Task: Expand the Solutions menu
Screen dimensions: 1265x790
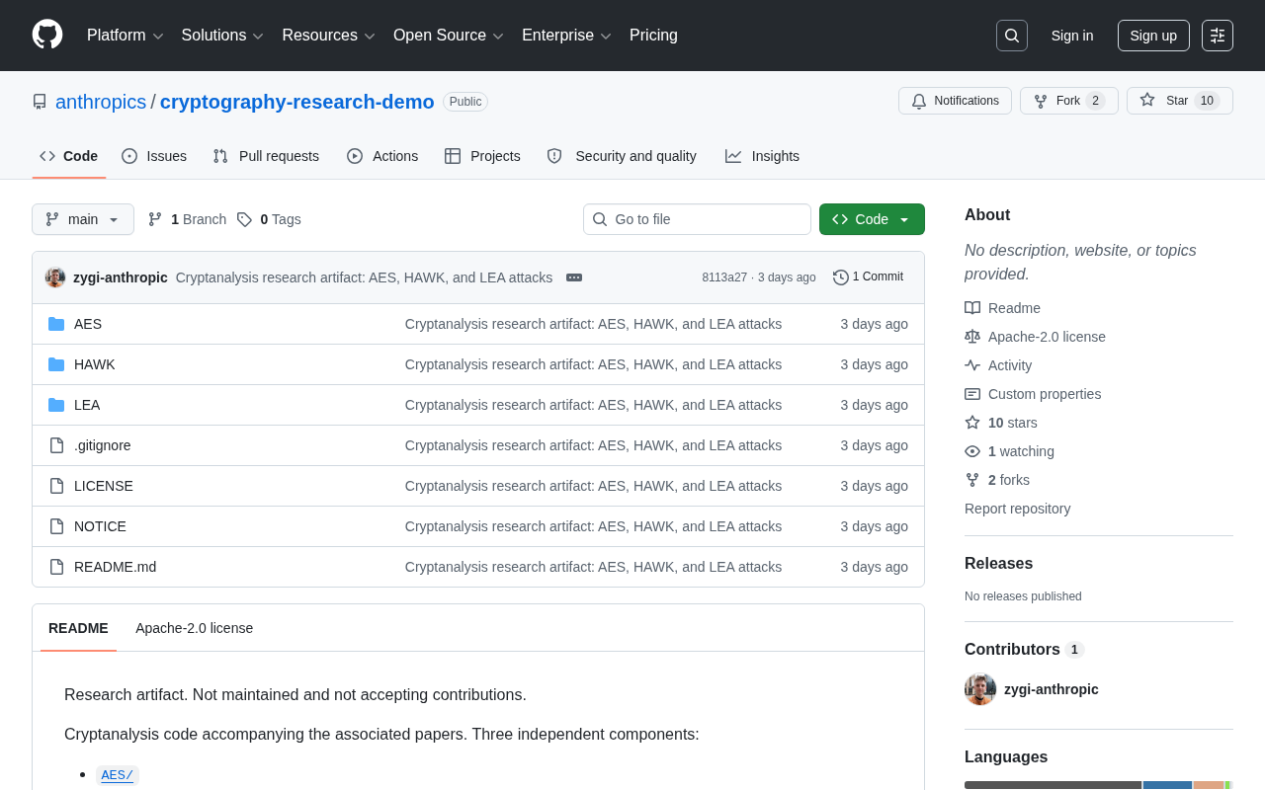Action: click(222, 36)
